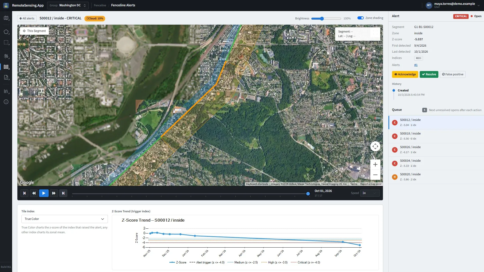Click the RemoteSensing.App logo icon
Screen dimensions: 484x272
[x=6, y=5]
